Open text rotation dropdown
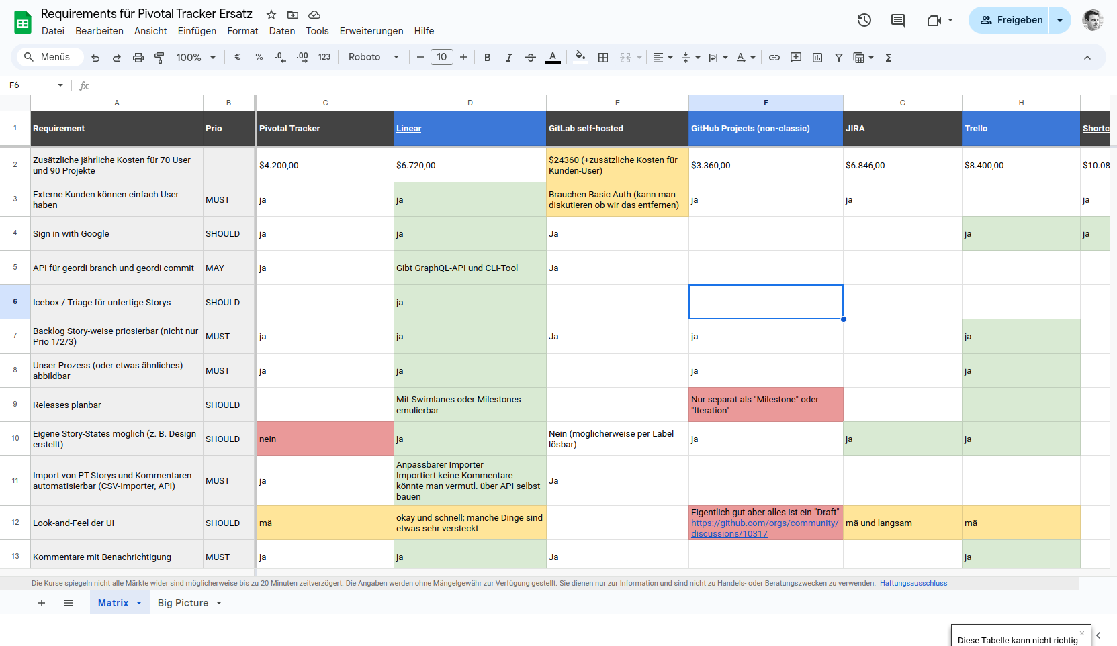 pos(746,58)
